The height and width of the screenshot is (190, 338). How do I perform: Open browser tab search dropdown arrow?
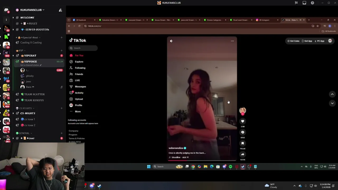point(69,20)
